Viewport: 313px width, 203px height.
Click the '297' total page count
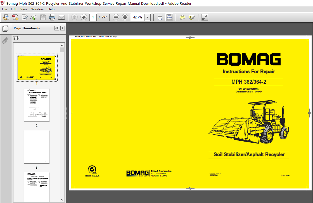[104, 17]
